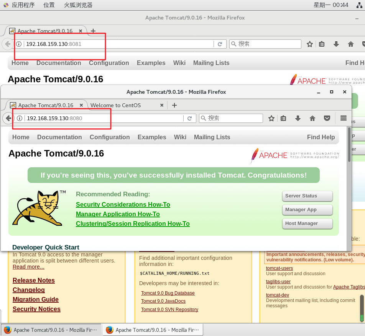365x336 pixels.
Task: Click the Read more... link in the rear window
Action: pyautogui.click(x=28, y=267)
